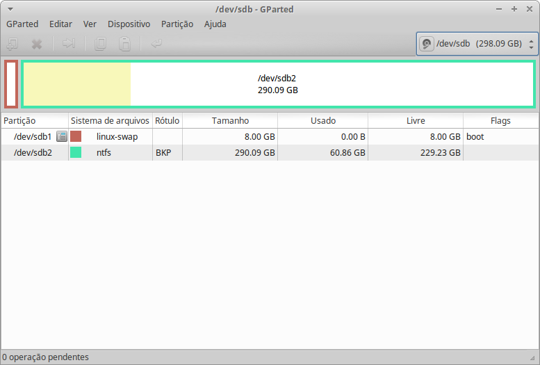Close the GParted window
This screenshot has width=540, height=365.
click(x=530, y=9)
